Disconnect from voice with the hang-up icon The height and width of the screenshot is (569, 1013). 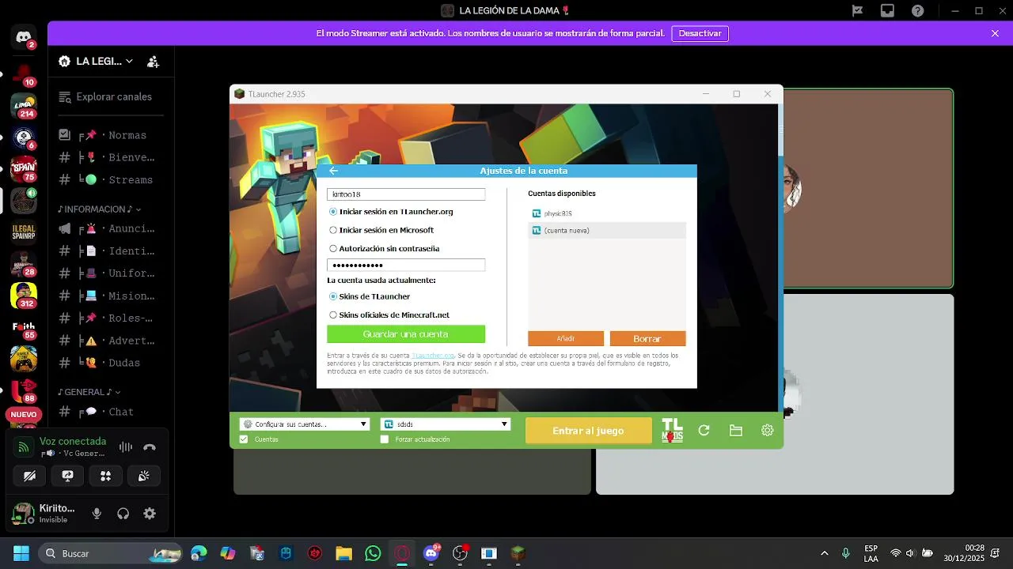coord(150,447)
